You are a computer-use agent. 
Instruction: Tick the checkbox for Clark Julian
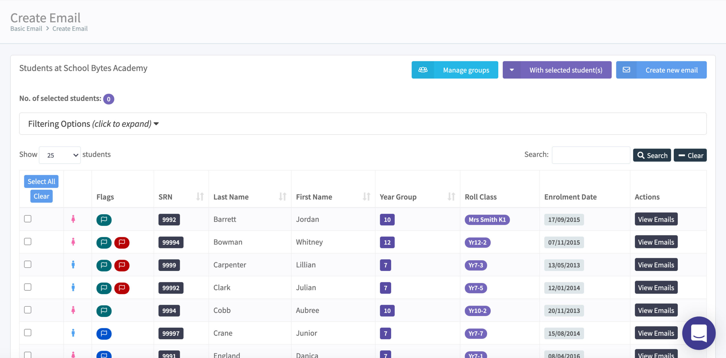(28, 287)
